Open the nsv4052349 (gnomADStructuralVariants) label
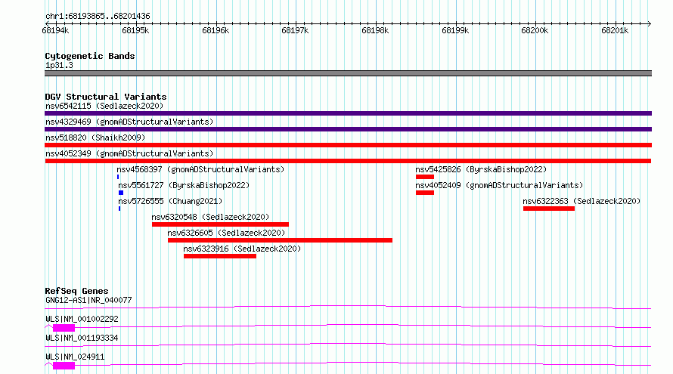 [x=129, y=153]
